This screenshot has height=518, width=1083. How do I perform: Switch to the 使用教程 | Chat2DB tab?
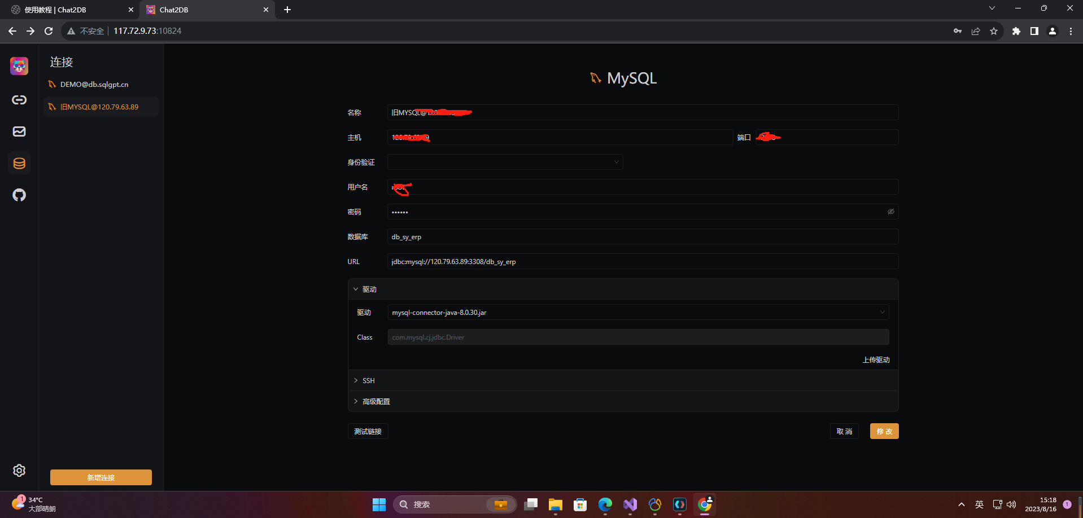(71, 10)
